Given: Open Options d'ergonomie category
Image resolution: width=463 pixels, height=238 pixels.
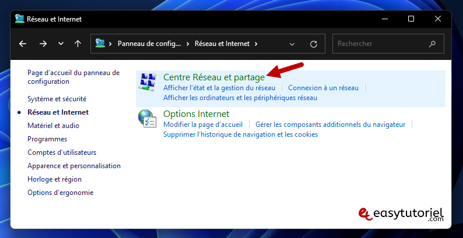Looking at the screenshot, I should [60, 193].
